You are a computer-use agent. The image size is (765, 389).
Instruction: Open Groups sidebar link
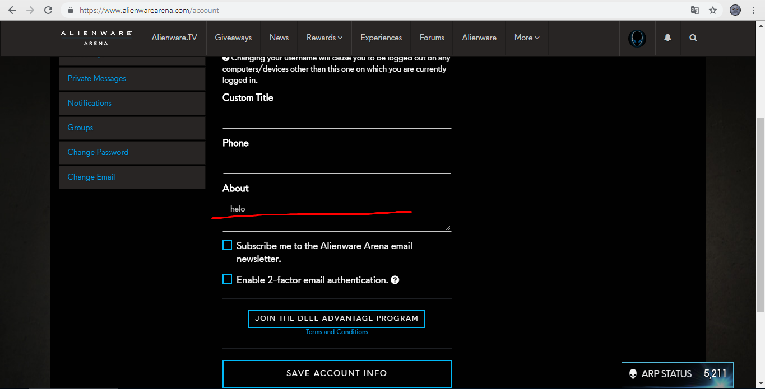[x=132, y=128]
